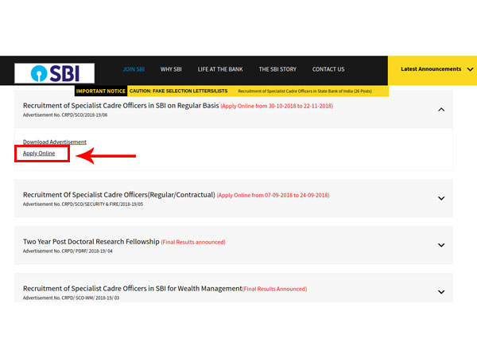477x358 pixels.
Task: Select CONTACT US in navigation
Action: 328,69
